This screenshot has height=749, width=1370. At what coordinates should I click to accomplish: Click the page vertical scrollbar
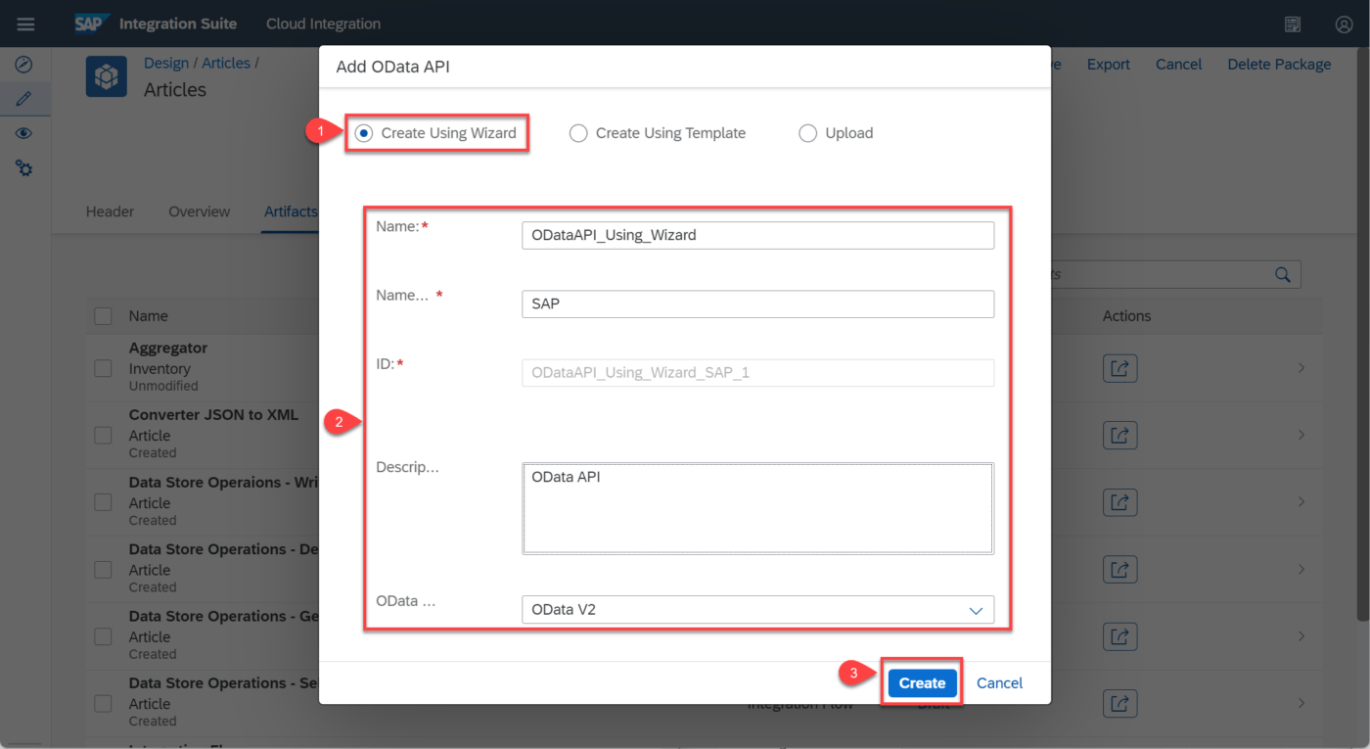click(x=1363, y=333)
